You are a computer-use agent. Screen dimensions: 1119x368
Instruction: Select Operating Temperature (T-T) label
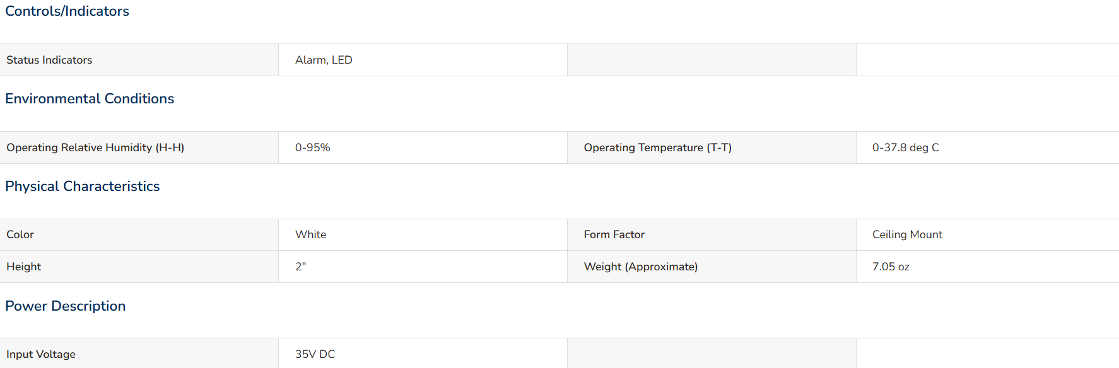658,147
